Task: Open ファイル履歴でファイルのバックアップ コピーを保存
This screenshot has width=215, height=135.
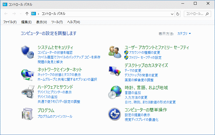Action: click(x=69, y=57)
